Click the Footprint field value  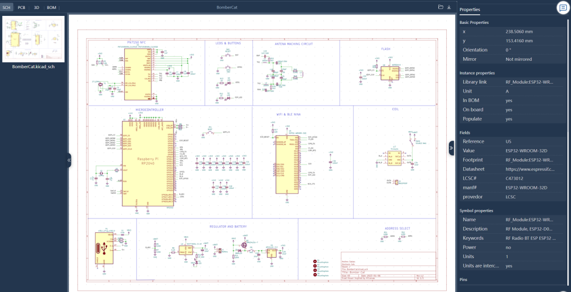point(530,160)
